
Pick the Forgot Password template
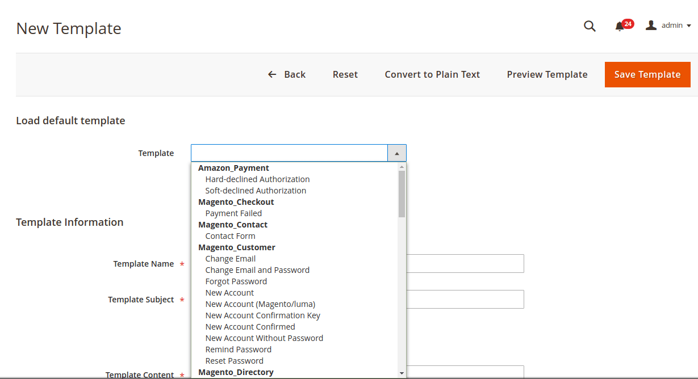tap(236, 281)
